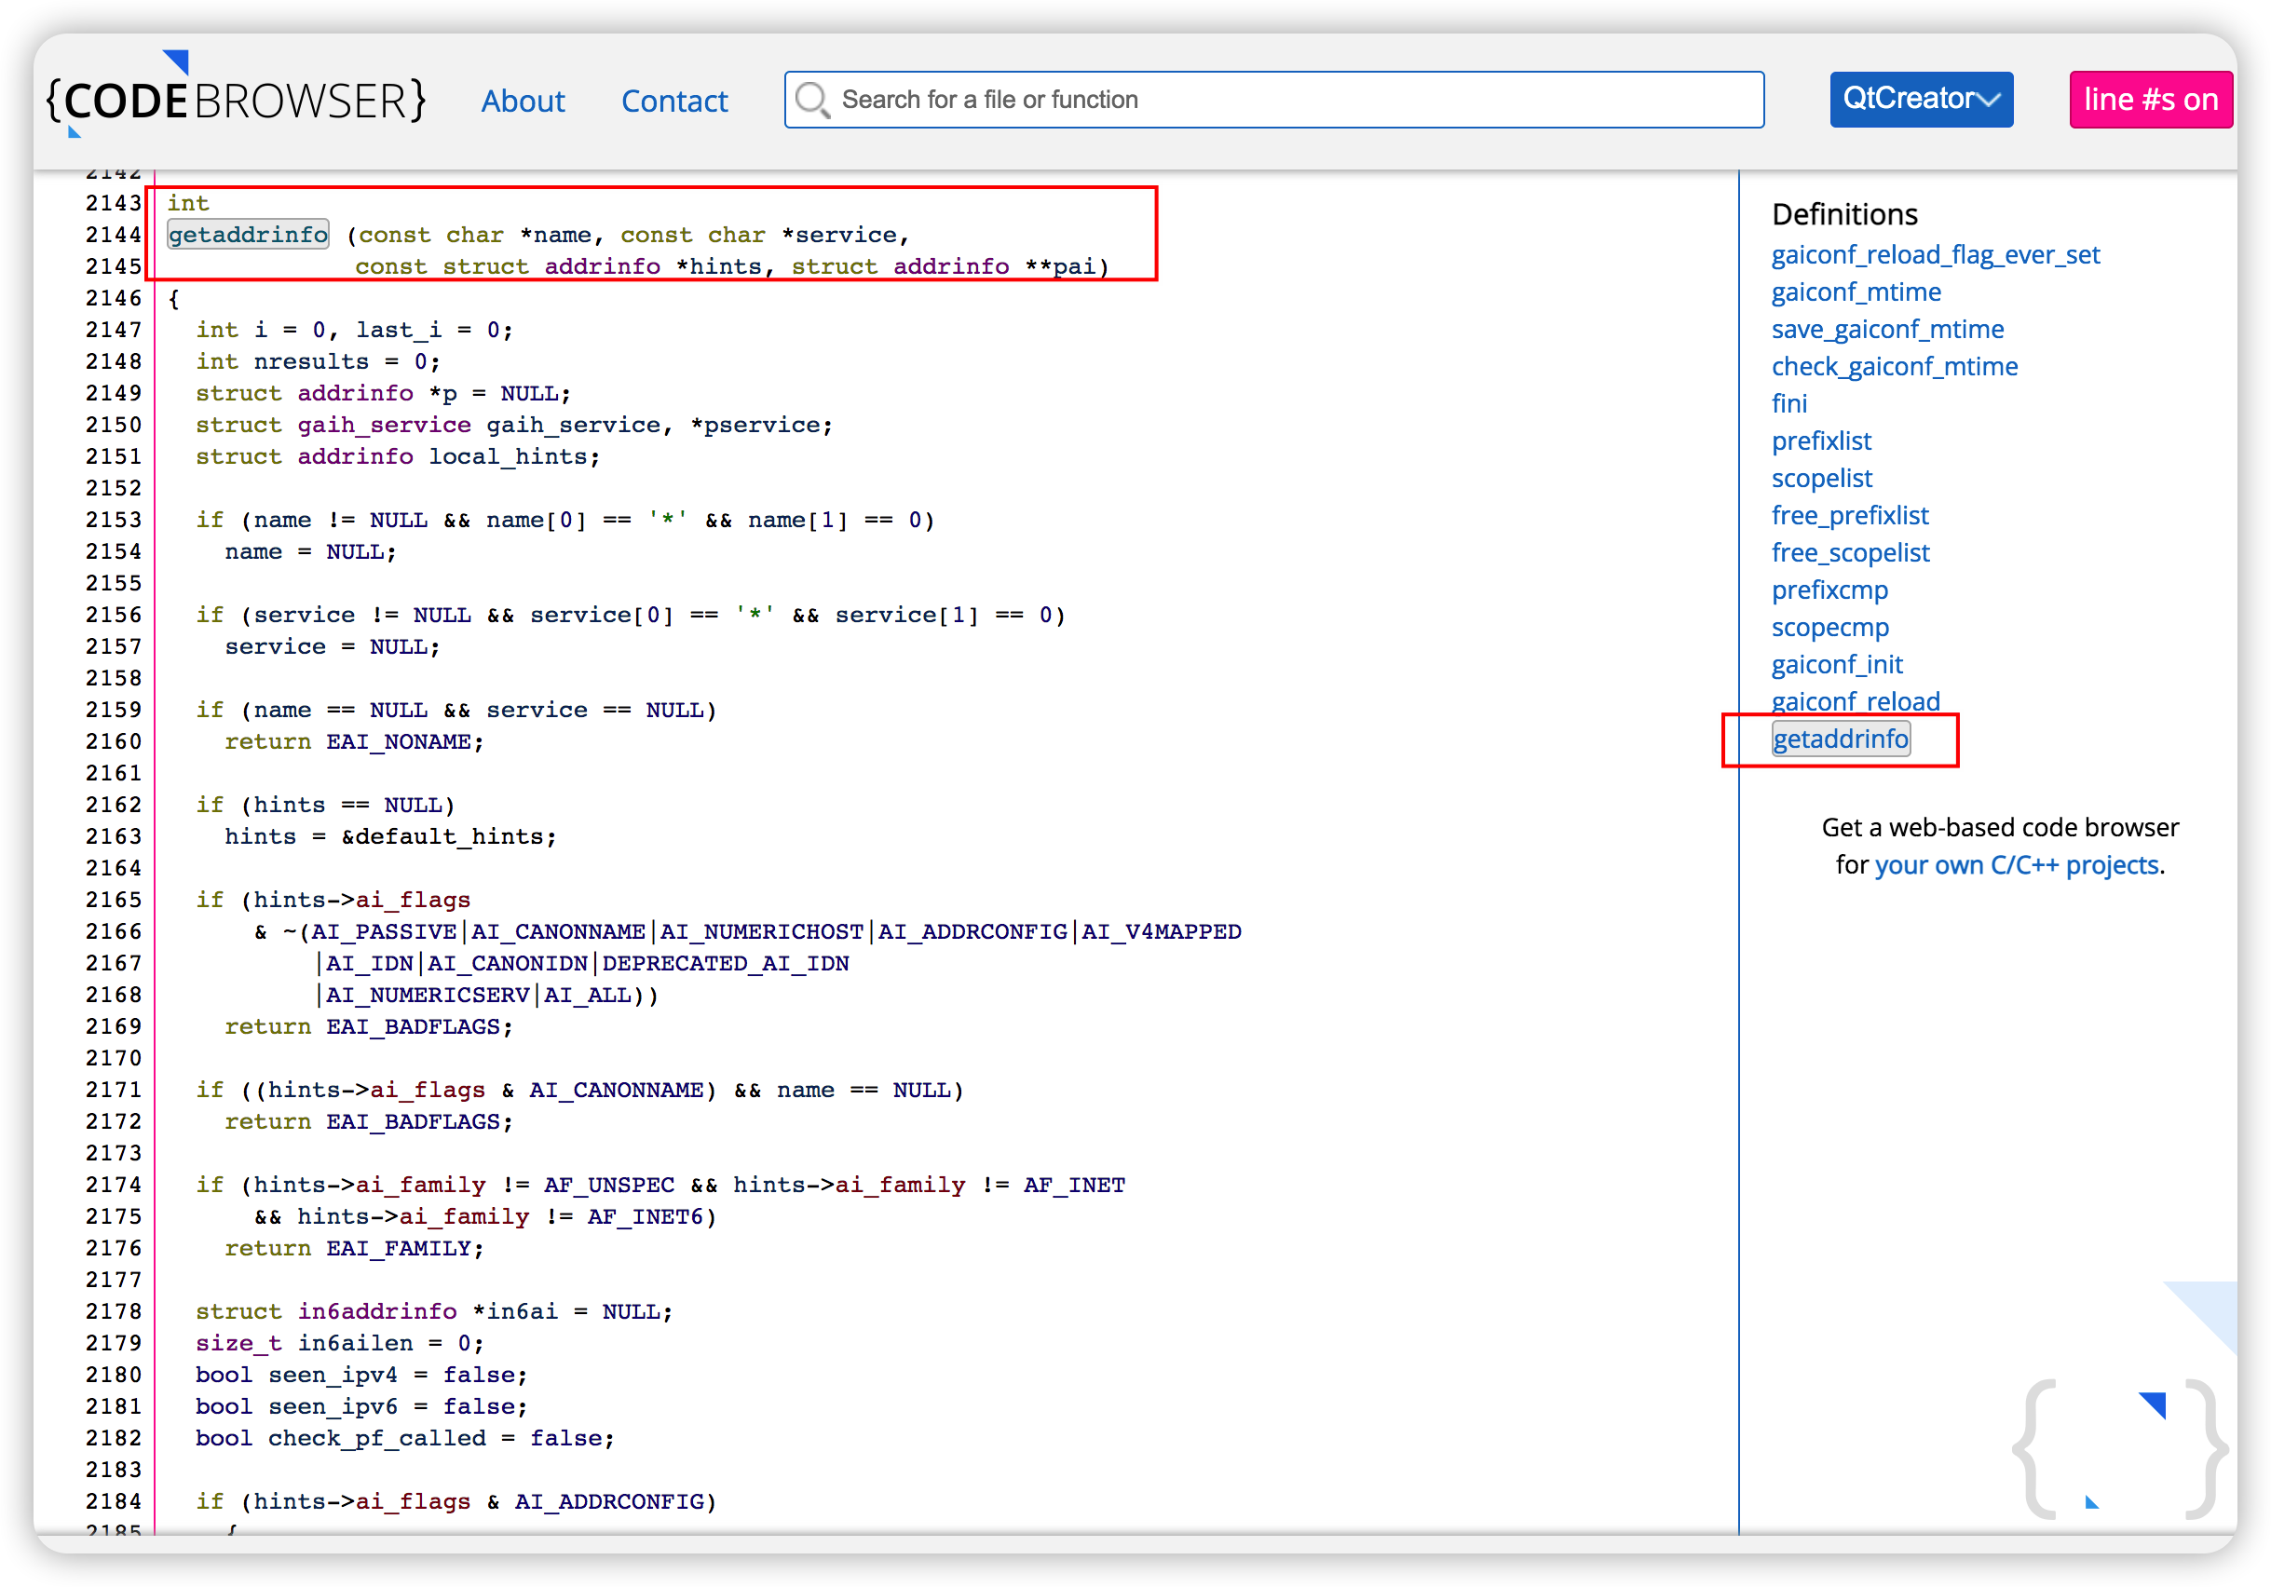Click the search magnifier icon
The height and width of the screenshot is (1587, 2271).
point(812,100)
